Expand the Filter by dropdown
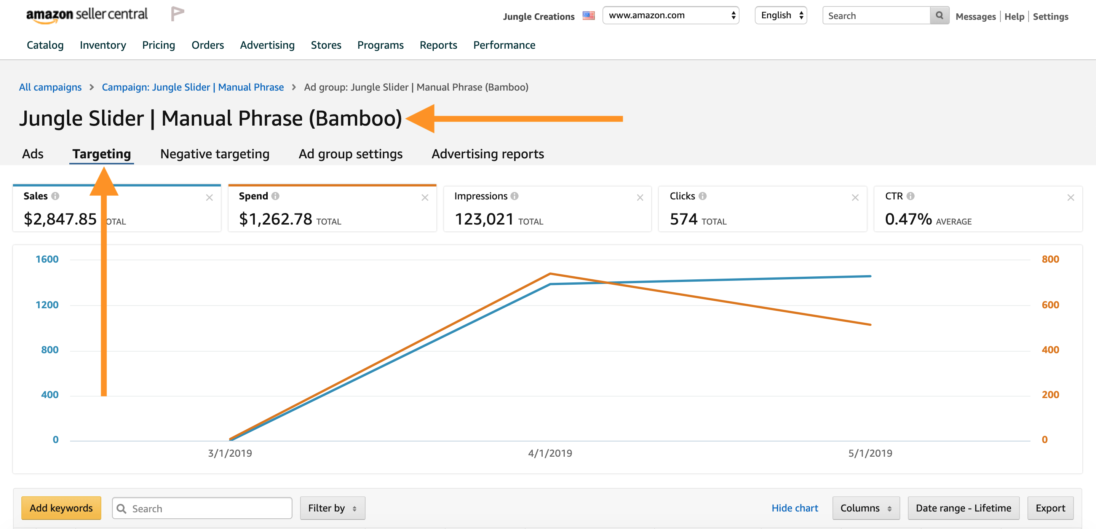Screen dimensions: 1096x529 coord(332,508)
